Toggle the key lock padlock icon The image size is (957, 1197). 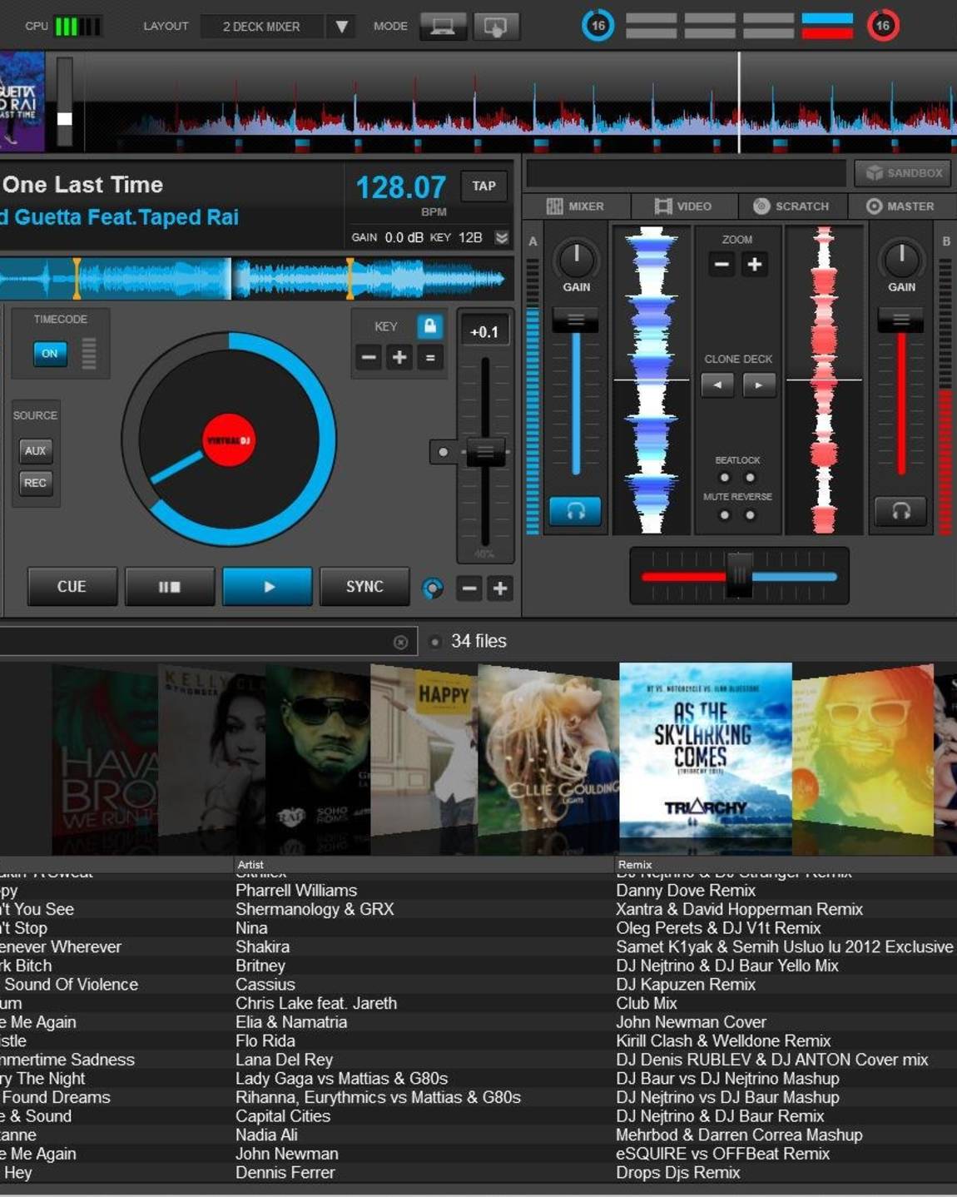pyautogui.click(x=430, y=326)
